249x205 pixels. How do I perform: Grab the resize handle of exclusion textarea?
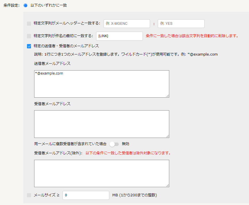tap(168, 185)
